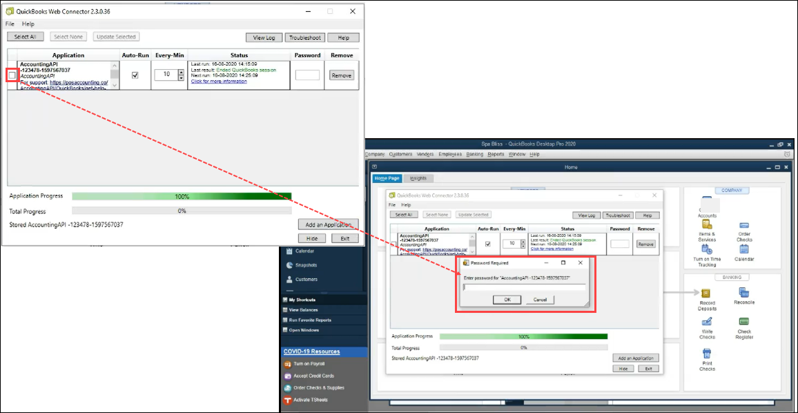798x413 pixels.
Task: Focus the password box in Password Required dialog
Action: pyautogui.click(x=524, y=287)
